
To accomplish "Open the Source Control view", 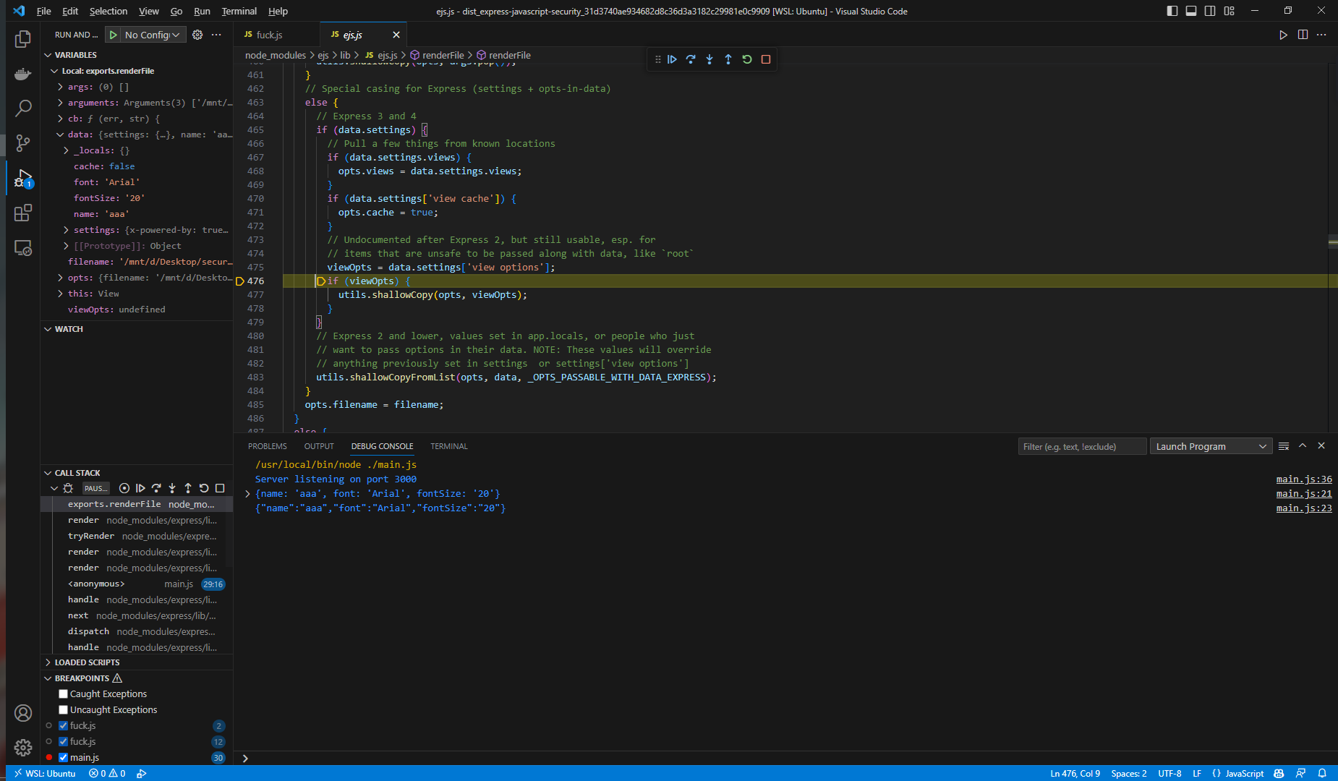I will pos(23,143).
